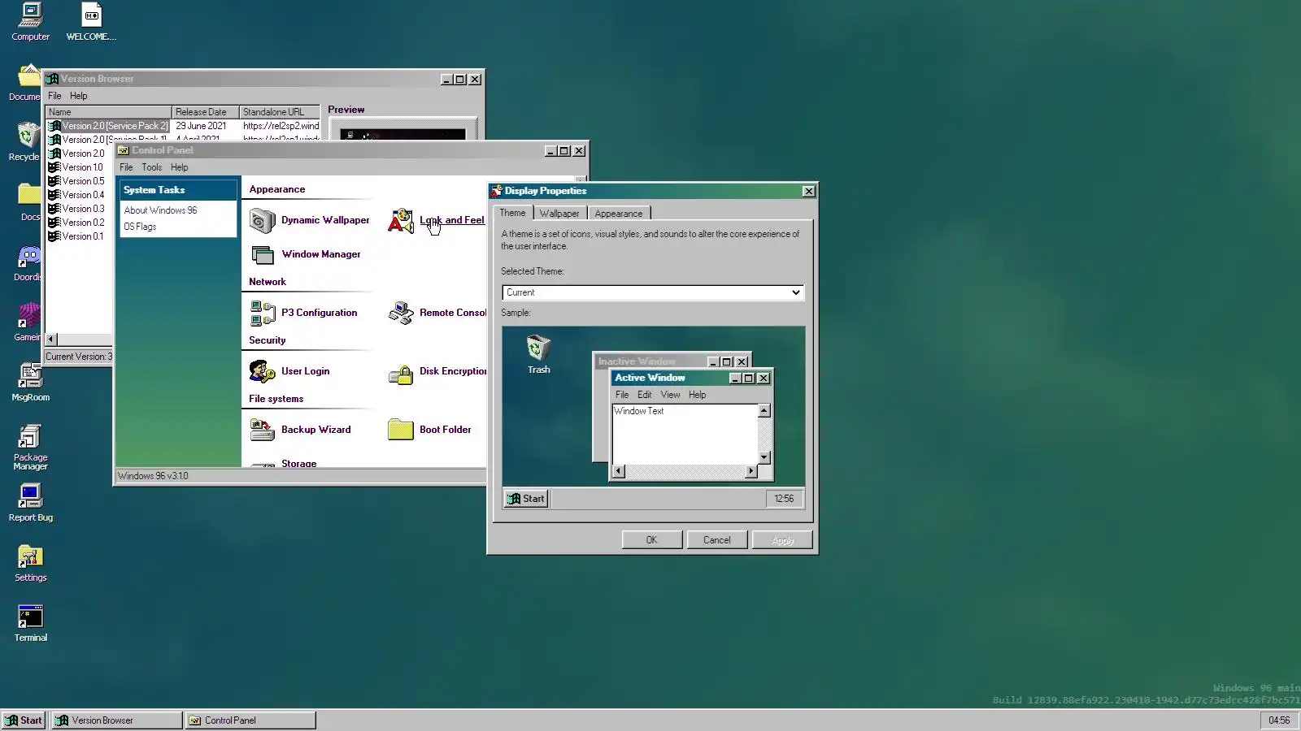
Task: Close the Display Properties dialog
Action: click(x=808, y=191)
